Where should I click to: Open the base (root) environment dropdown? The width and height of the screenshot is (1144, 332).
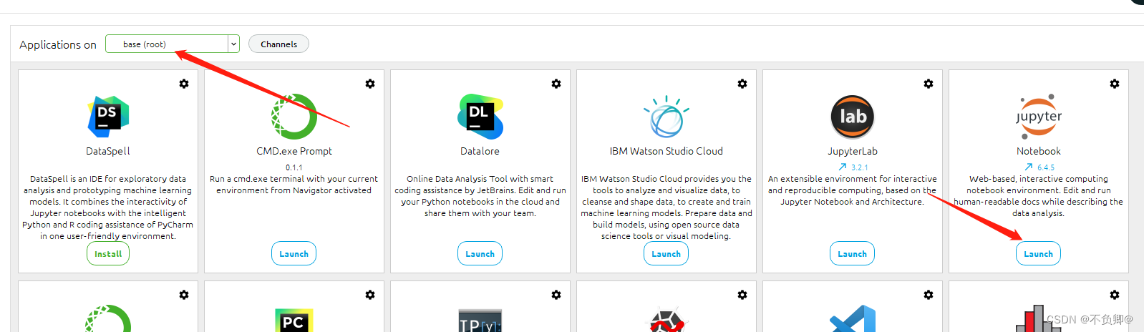(x=173, y=44)
